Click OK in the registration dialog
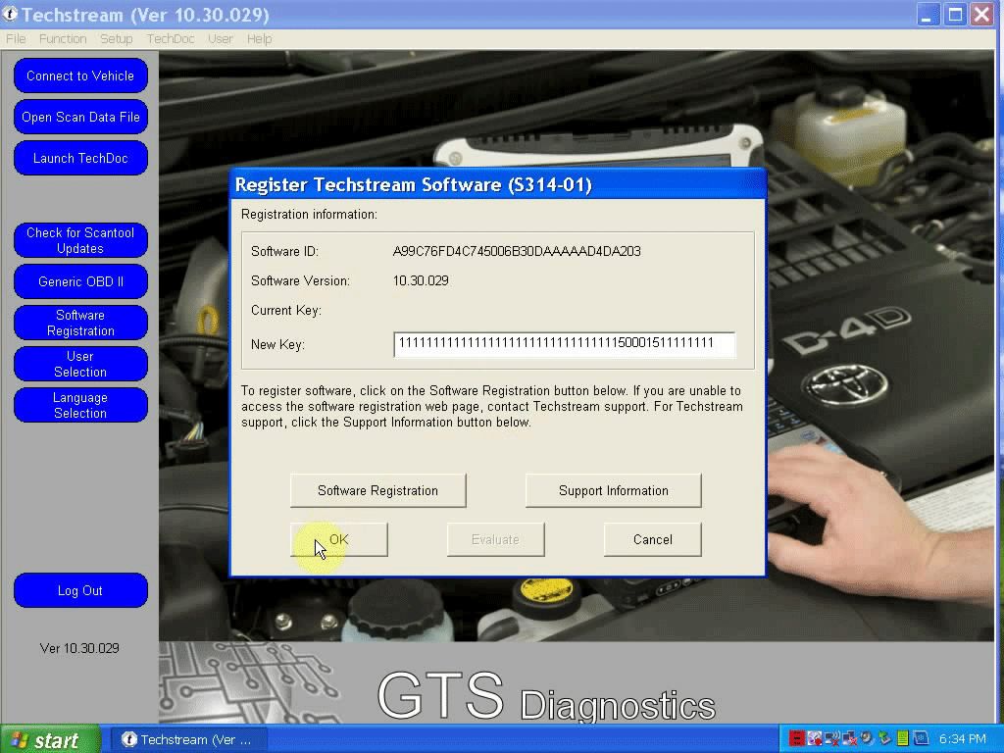Screen dimensions: 1004x753 click(338, 539)
